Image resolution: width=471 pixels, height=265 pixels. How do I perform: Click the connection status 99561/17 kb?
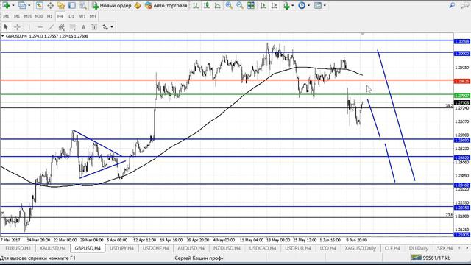431,258
